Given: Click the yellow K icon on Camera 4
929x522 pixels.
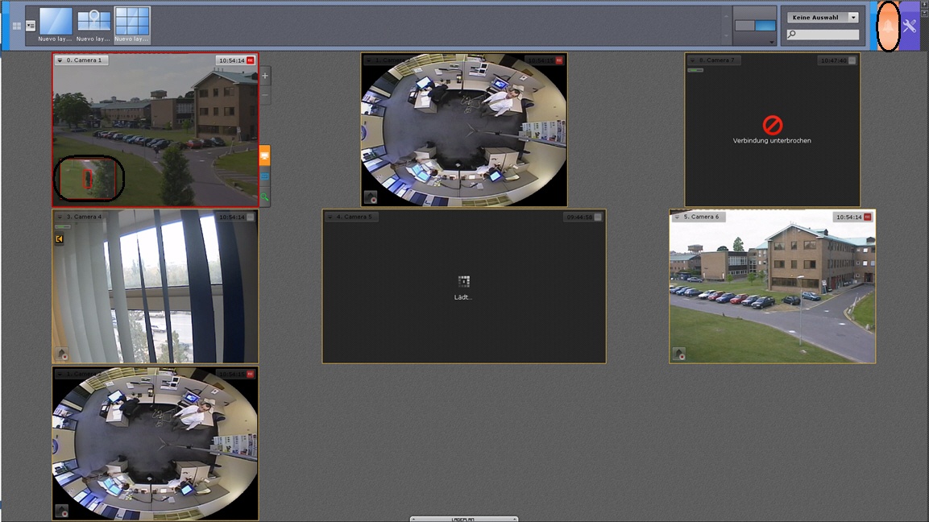Looking at the screenshot, I should [x=59, y=239].
